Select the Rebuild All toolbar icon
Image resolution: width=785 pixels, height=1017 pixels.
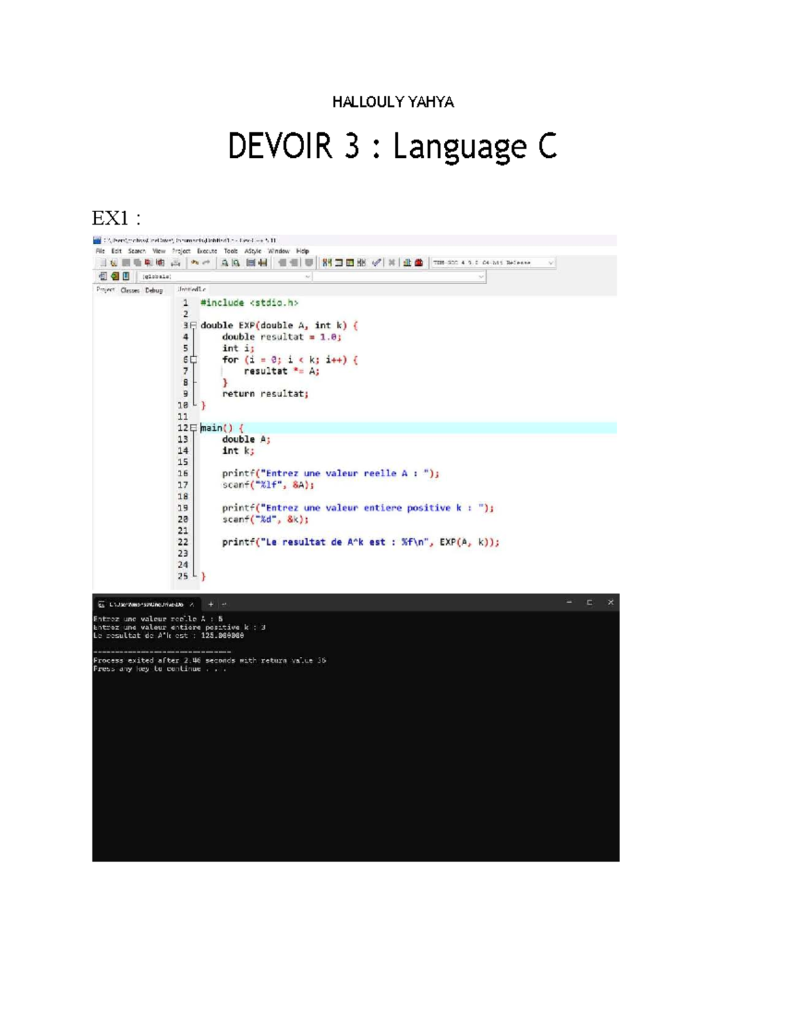[x=362, y=263]
